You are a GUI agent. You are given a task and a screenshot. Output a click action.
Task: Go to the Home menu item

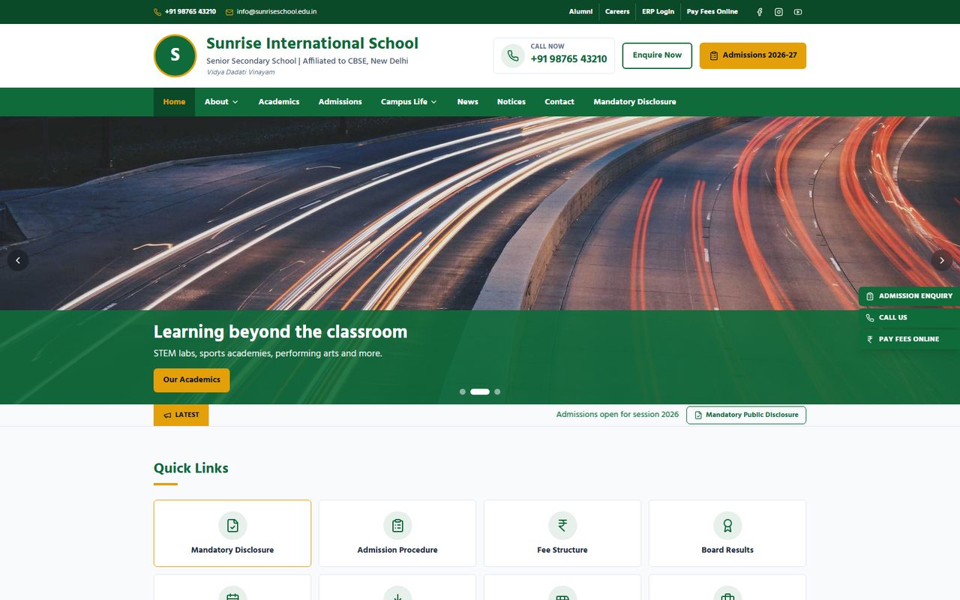(174, 102)
